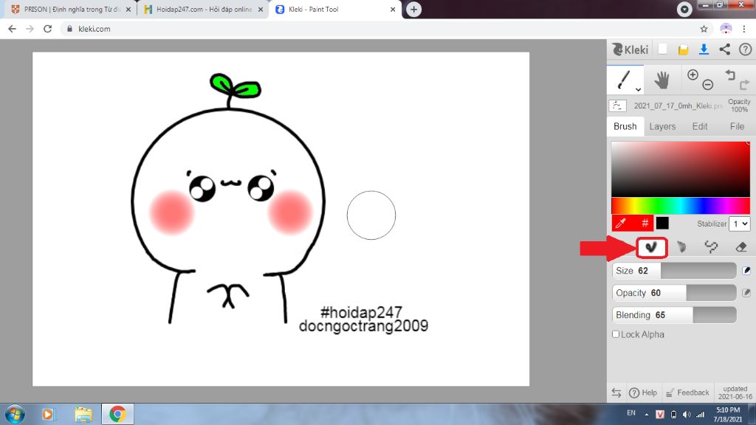
Task: Open the Chrome profile avatar
Action: tap(726, 29)
